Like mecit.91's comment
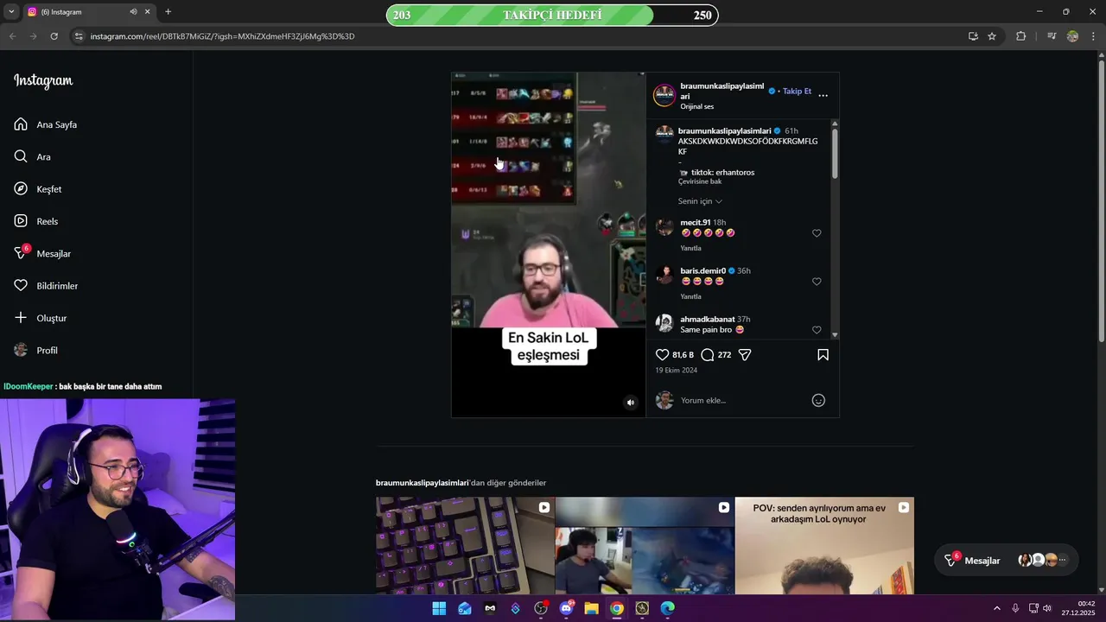 (x=817, y=233)
